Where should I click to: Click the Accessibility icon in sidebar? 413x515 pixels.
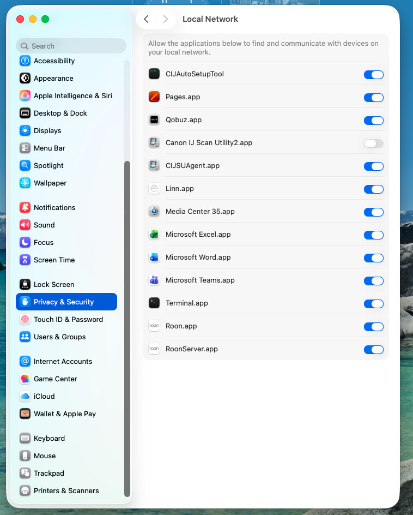tap(25, 61)
